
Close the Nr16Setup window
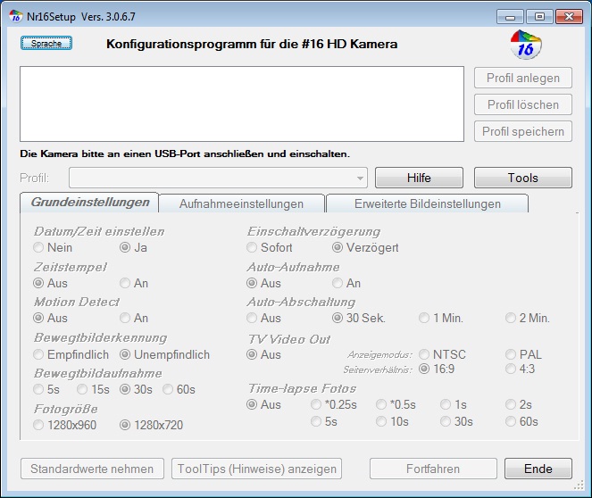(x=569, y=17)
